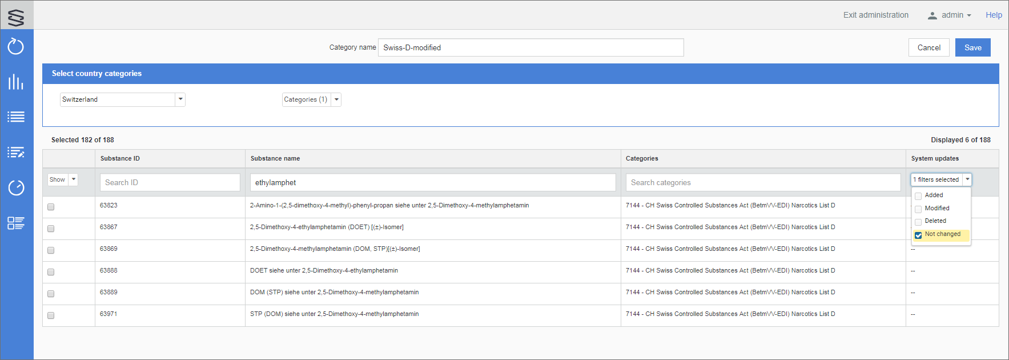Open the gauge timer icon in sidebar
This screenshot has height=360, width=1009.
16,187
